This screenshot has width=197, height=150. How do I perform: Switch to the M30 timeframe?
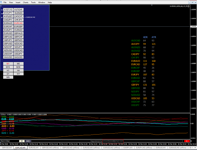19,67
